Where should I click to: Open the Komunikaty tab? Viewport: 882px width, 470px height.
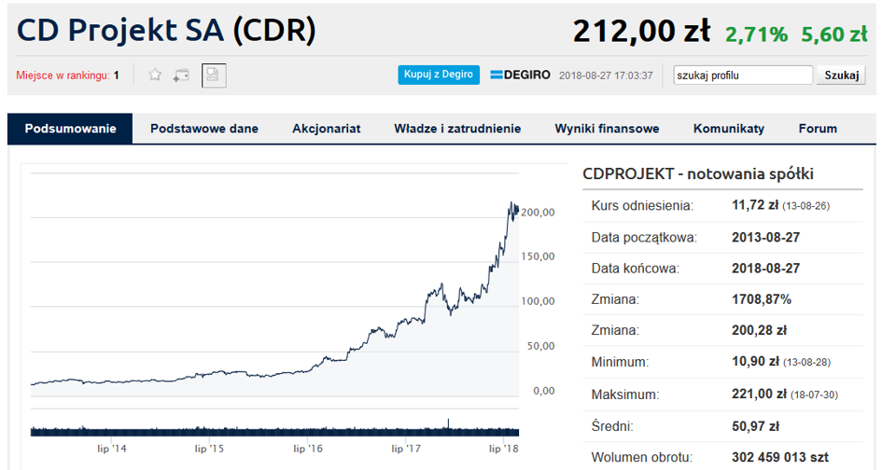(729, 129)
